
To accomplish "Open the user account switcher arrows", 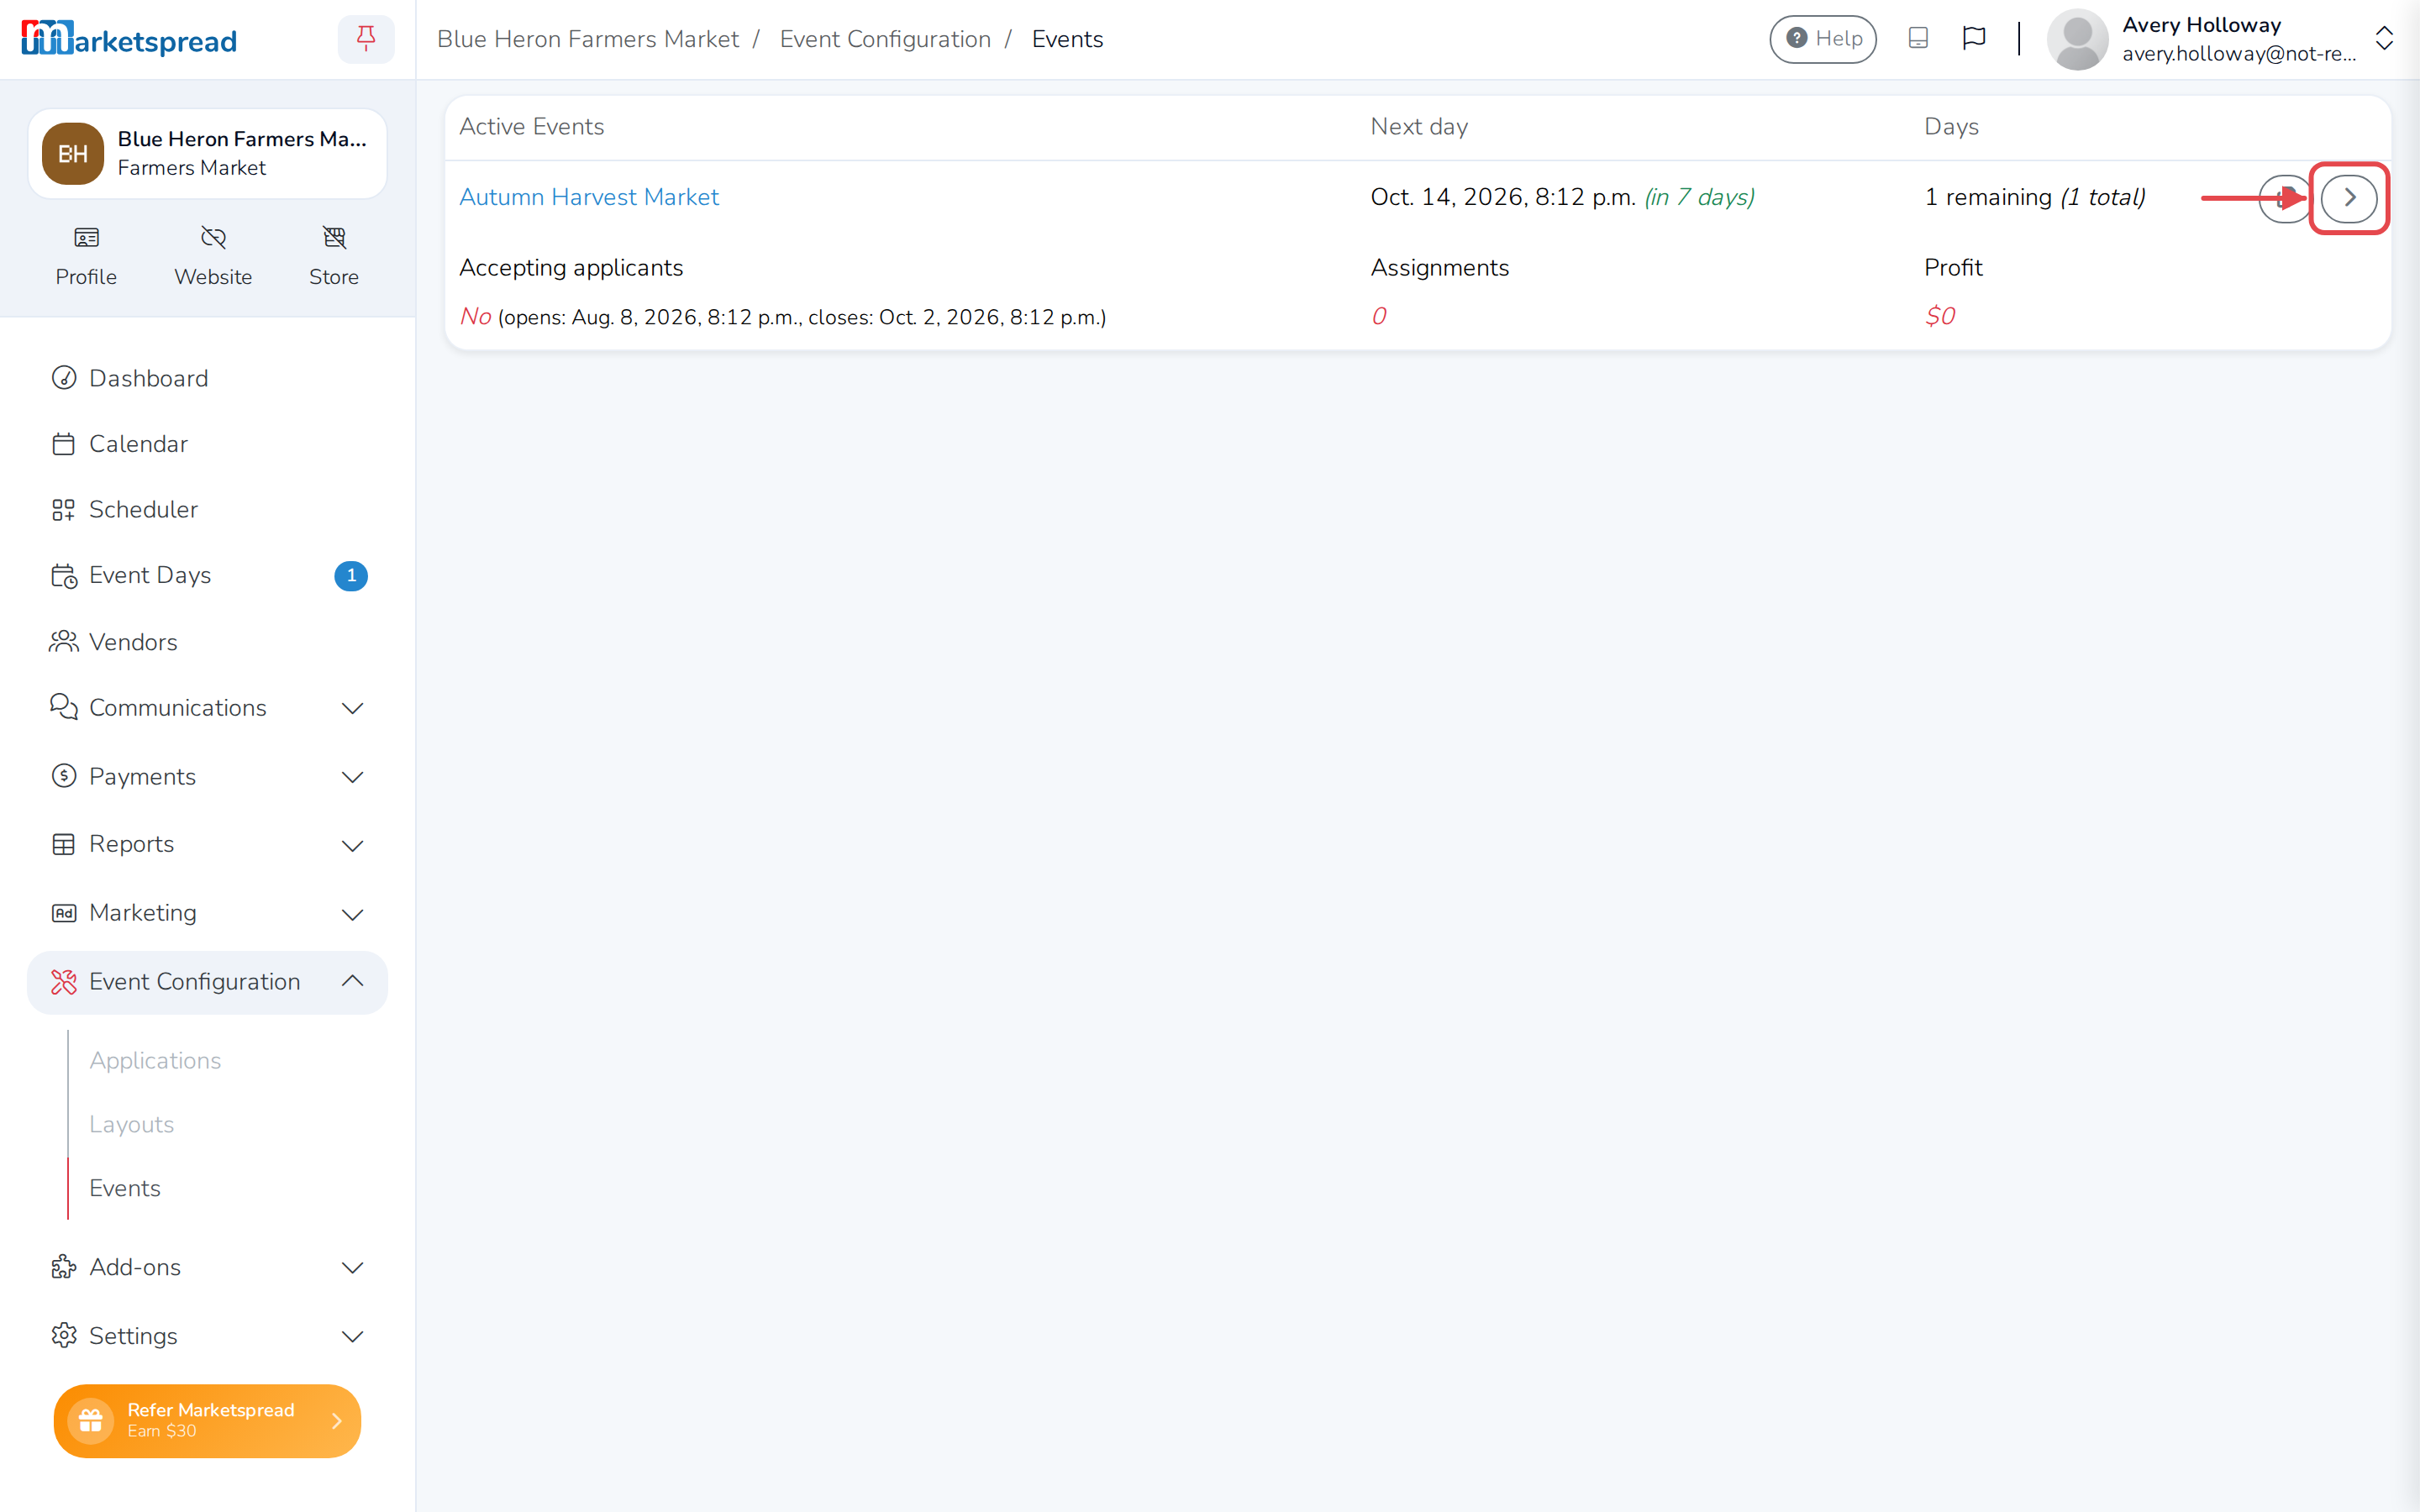I will (2384, 39).
